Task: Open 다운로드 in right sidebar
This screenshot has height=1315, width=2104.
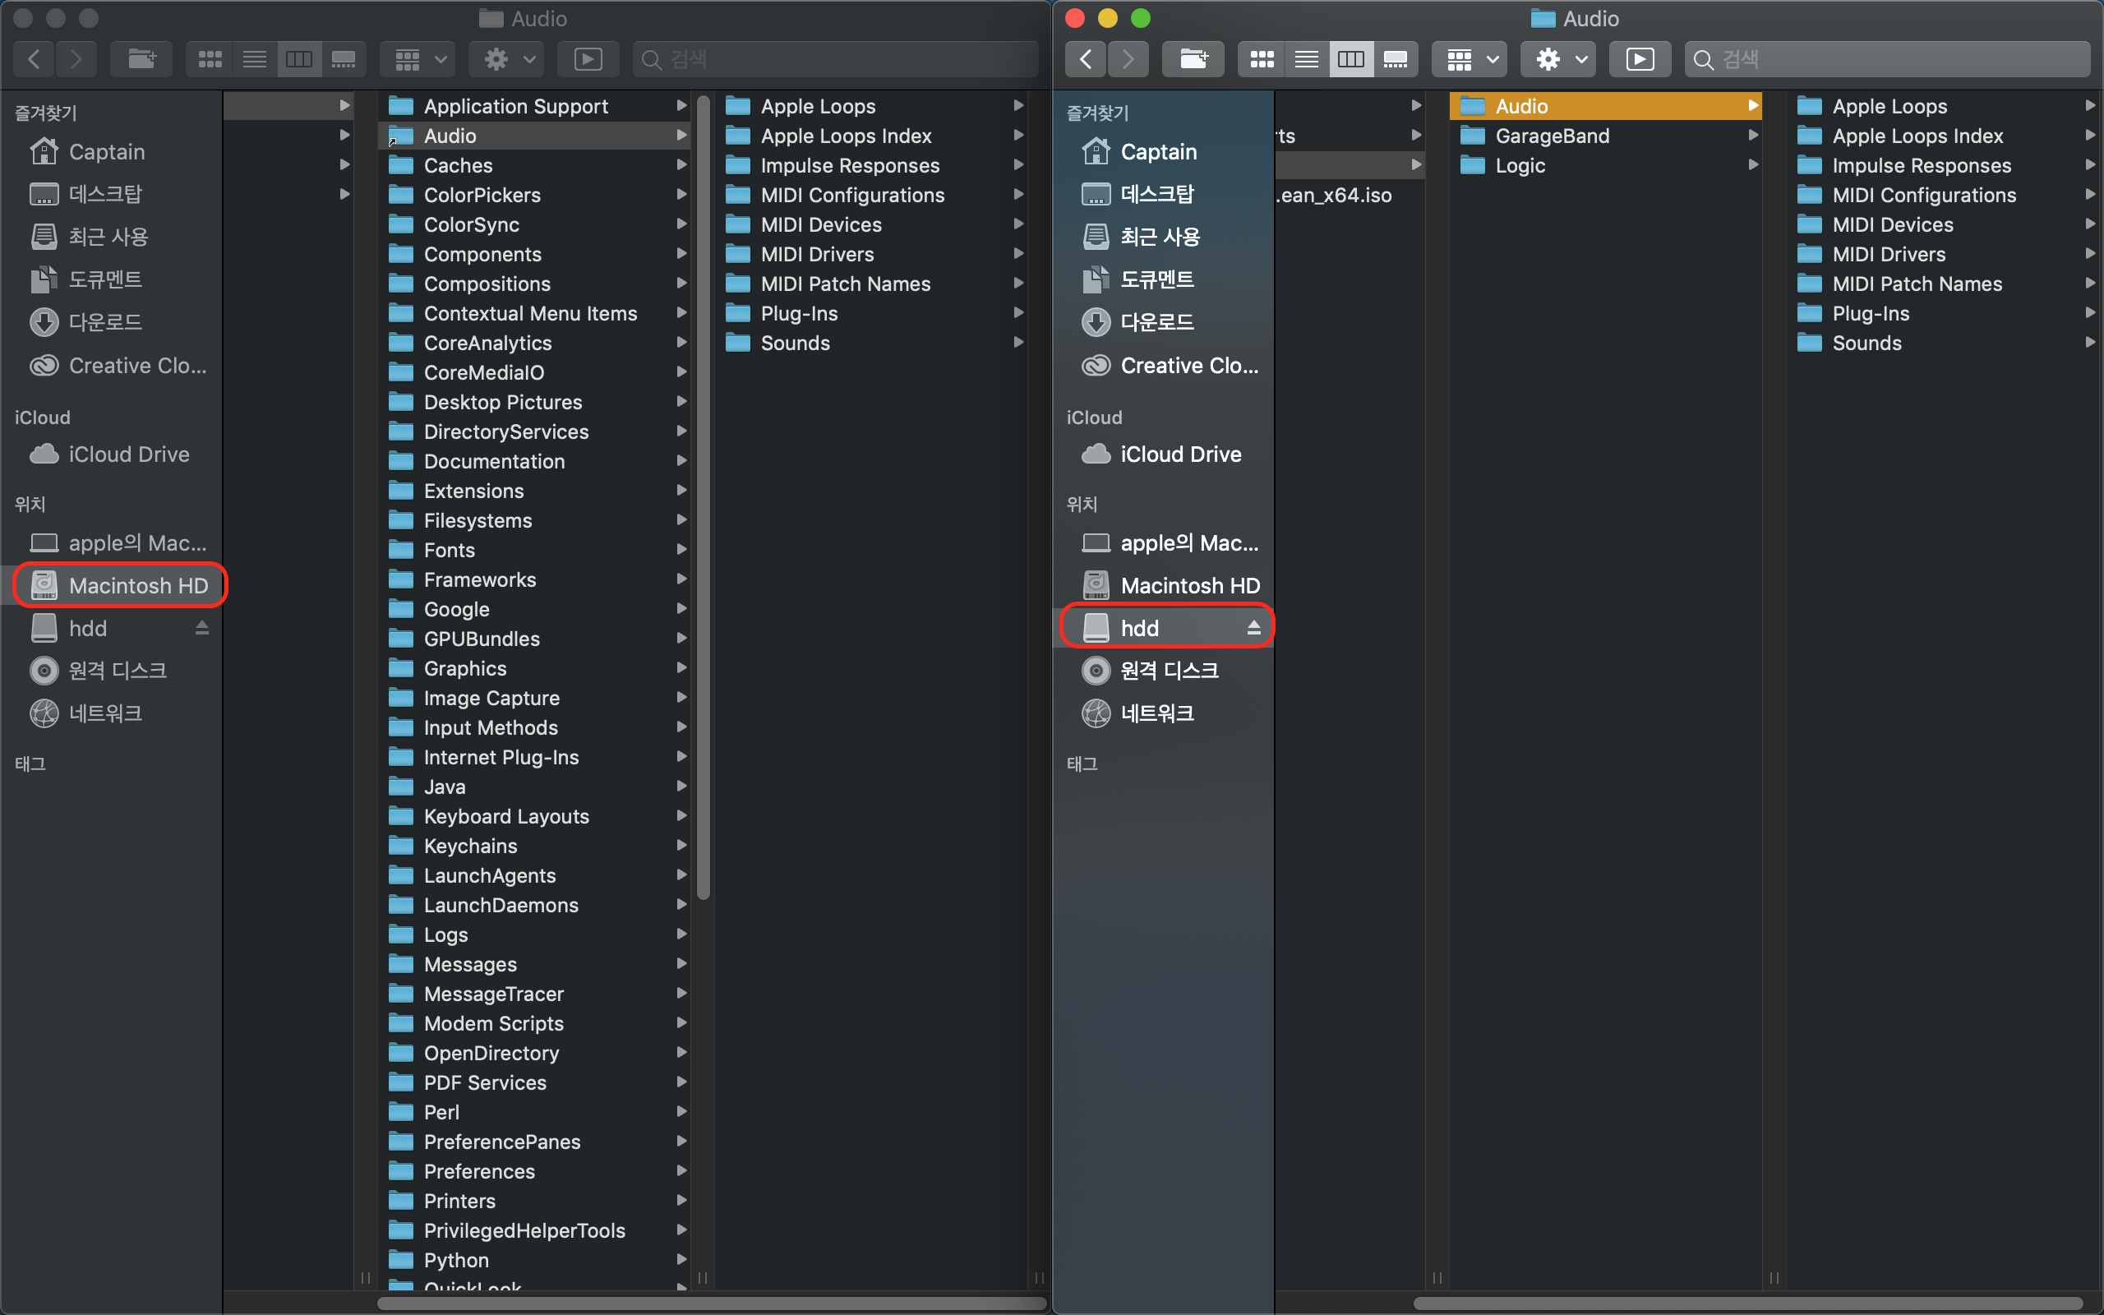Action: (1156, 322)
